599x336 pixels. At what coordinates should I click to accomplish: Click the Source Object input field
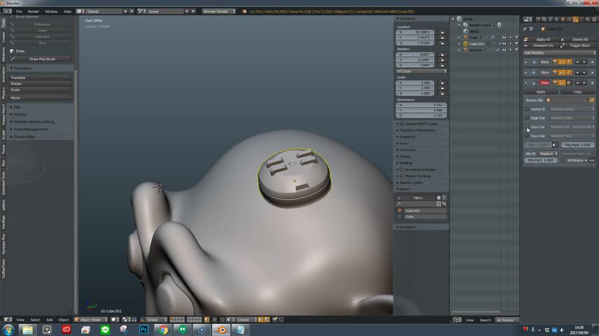[567, 100]
